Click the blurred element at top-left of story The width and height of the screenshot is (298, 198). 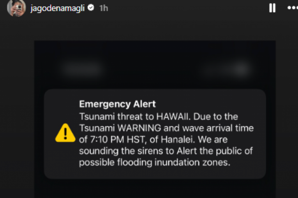pyautogui.click(x=81, y=70)
